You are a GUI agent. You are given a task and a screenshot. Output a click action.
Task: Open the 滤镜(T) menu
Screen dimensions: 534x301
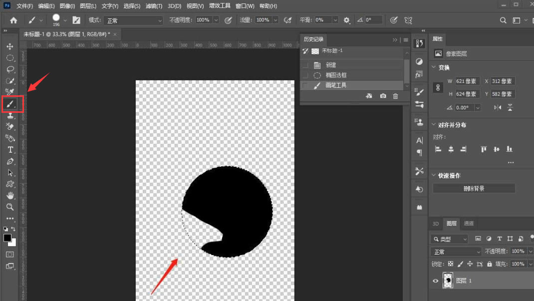pyautogui.click(x=154, y=6)
